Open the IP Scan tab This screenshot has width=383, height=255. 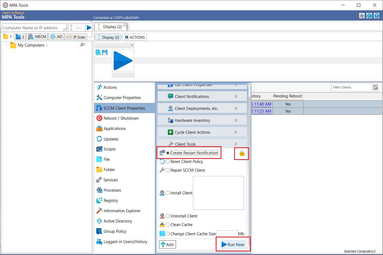(x=76, y=37)
